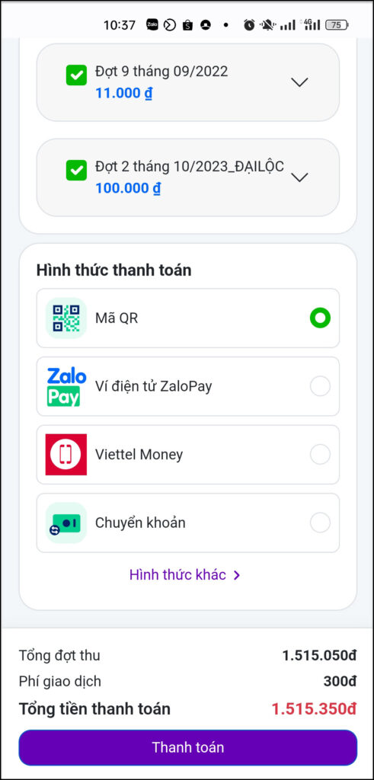374x780 pixels.
Task: Expand the Đợt 9 tháng 09/2022 details chevron
Action: pyautogui.click(x=299, y=82)
